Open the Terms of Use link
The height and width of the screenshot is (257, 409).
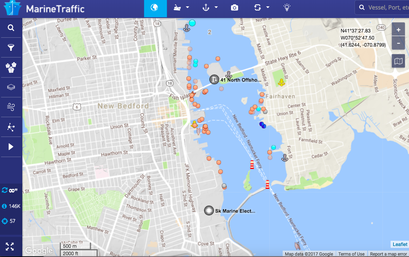351,254
